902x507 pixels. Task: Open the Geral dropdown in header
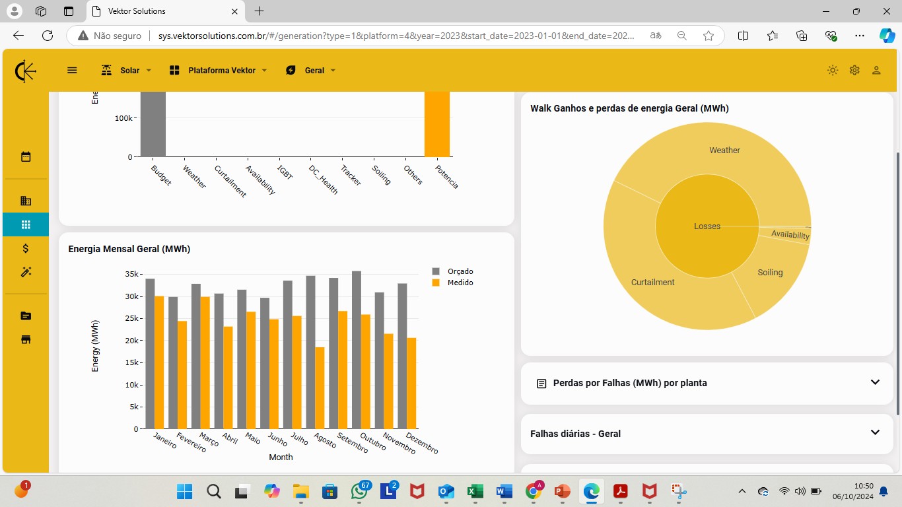pyautogui.click(x=310, y=70)
